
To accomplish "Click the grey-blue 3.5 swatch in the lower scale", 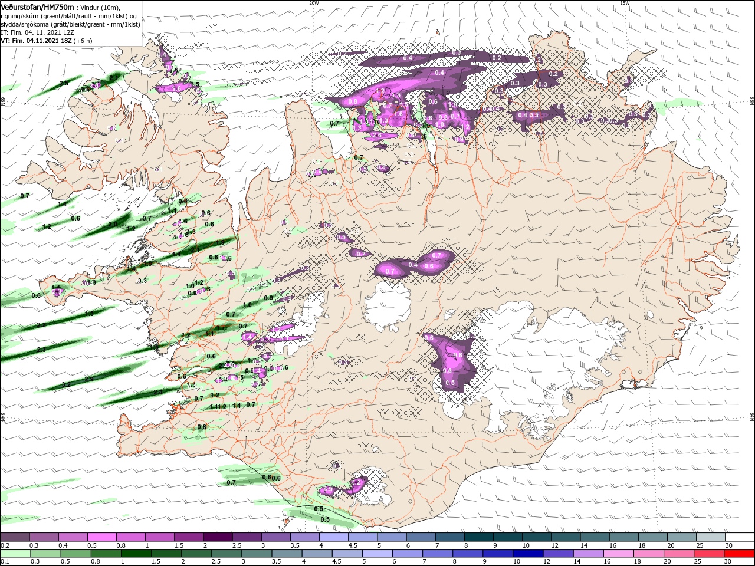I will (287, 554).
